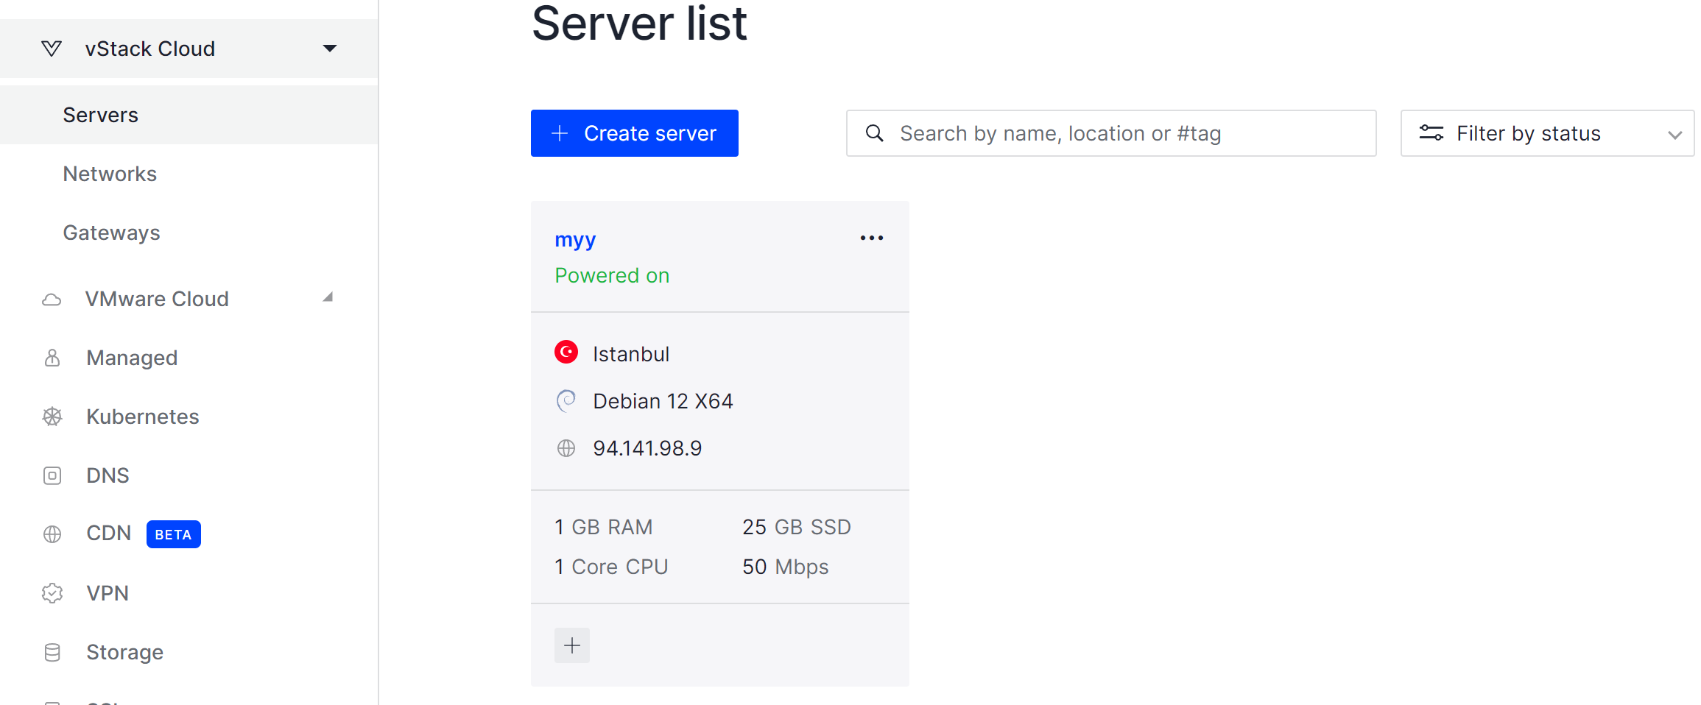
Task: Click the VPN badge icon
Action: tap(52, 593)
